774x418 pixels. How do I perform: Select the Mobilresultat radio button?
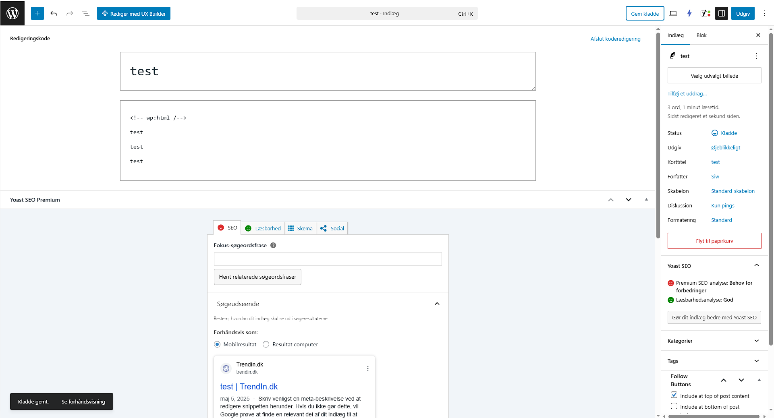(217, 344)
